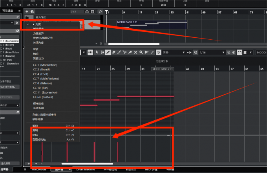Click the Quantize Q icon
This screenshot has width=267, height=173.
point(196,52)
